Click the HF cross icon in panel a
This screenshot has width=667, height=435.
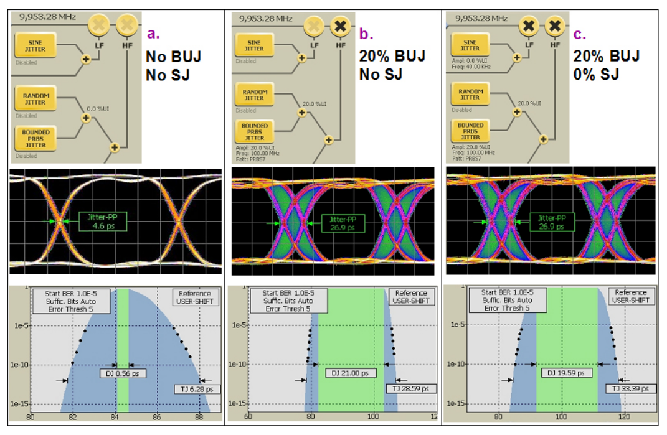[126, 26]
